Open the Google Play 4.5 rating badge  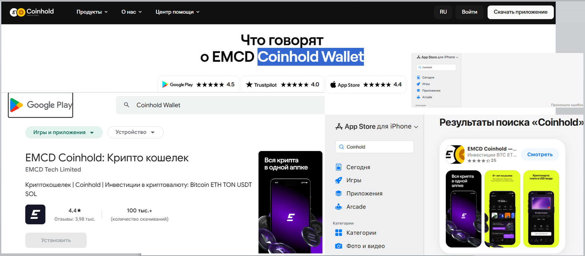[198, 84]
